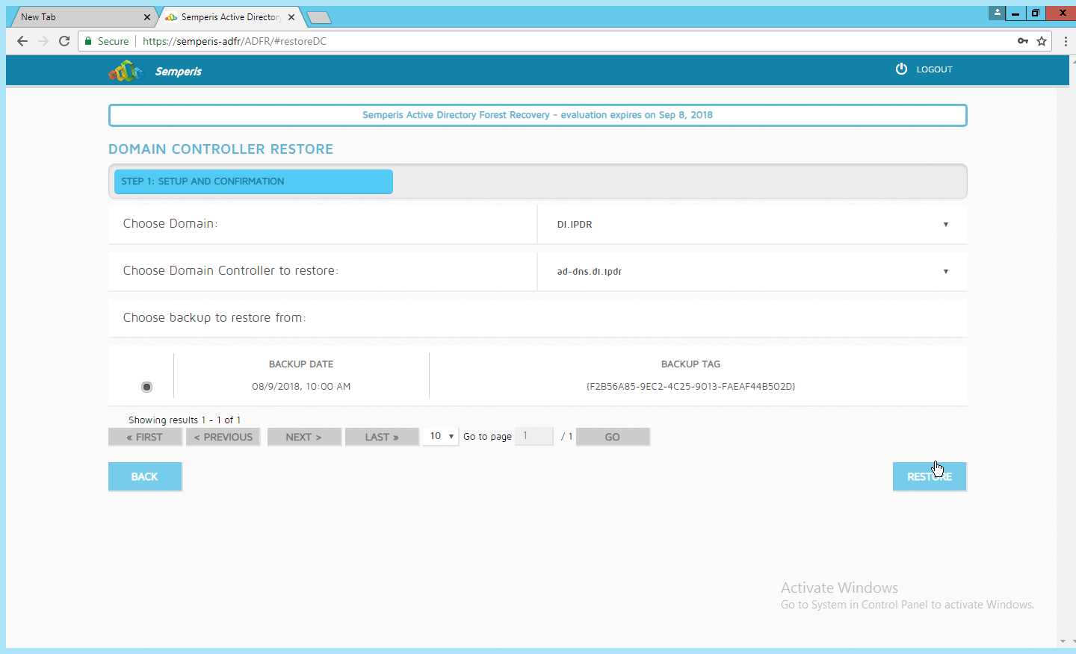The width and height of the screenshot is (1076, 654).
Task: Change results per page dropdown showing 10
Action: (440, 436)
